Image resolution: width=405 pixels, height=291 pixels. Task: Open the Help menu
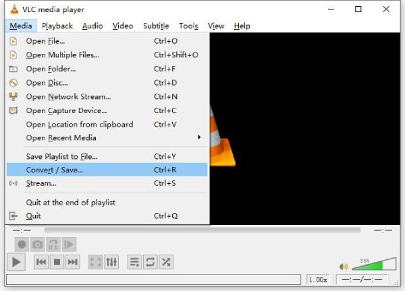[x=242, y=26]
